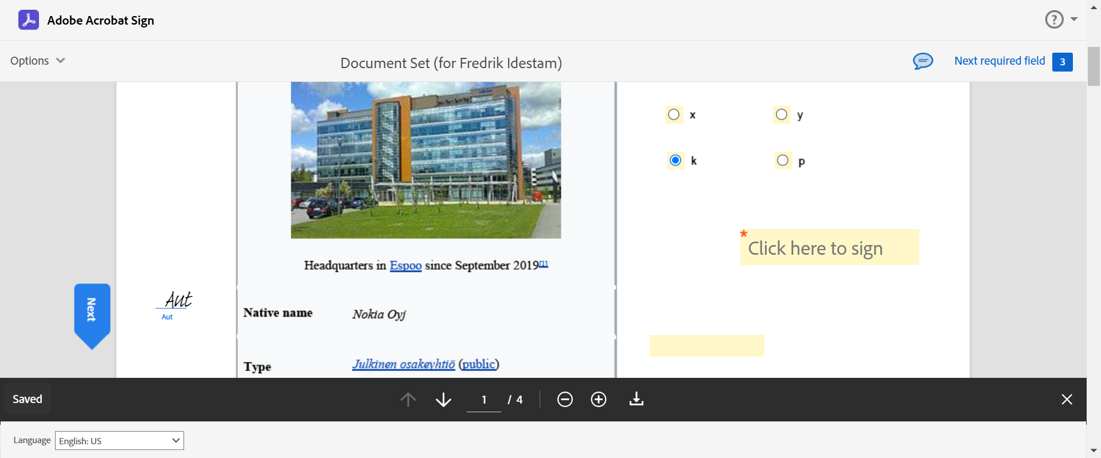Click the Document Set title text

point(451,63)
